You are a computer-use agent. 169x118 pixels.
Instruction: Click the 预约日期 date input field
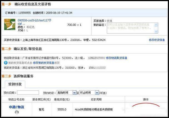point(28,93)
